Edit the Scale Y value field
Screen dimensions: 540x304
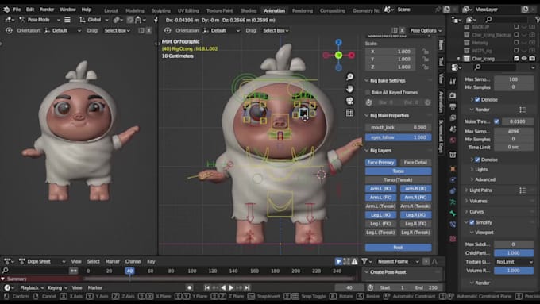(390, 60)
